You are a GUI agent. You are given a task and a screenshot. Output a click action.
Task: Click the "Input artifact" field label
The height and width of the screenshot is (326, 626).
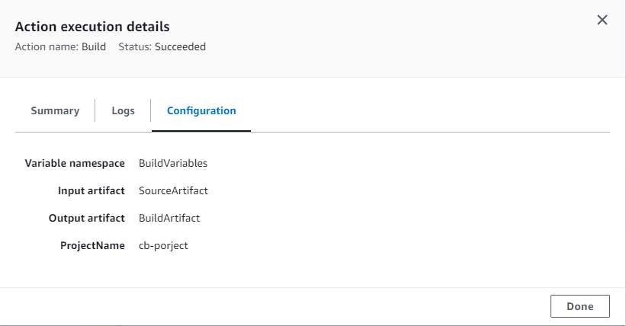[91, 190]
